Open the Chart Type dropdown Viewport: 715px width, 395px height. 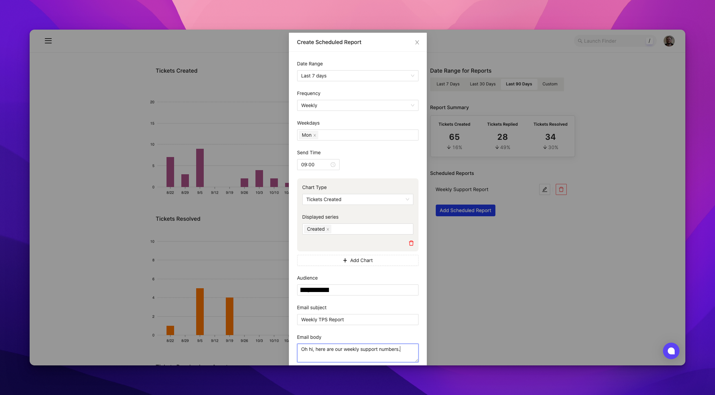click(x=357, y=199)
